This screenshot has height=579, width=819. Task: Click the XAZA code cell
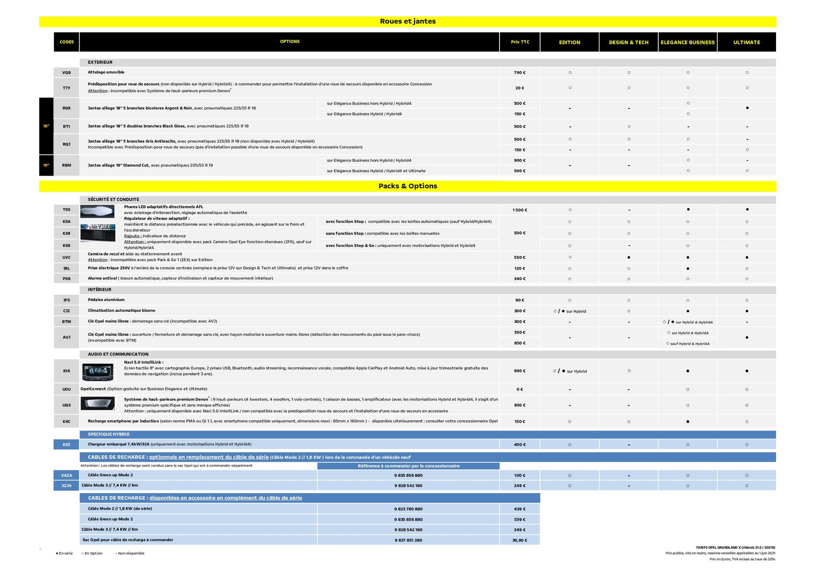pyautogui.click(x=67, y=475)
